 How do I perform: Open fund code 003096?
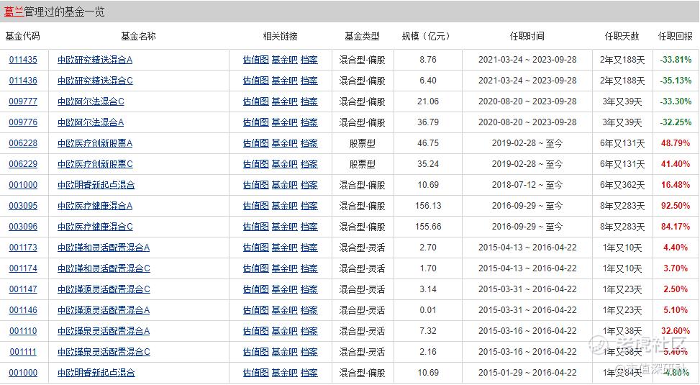(x=23, y=227)
